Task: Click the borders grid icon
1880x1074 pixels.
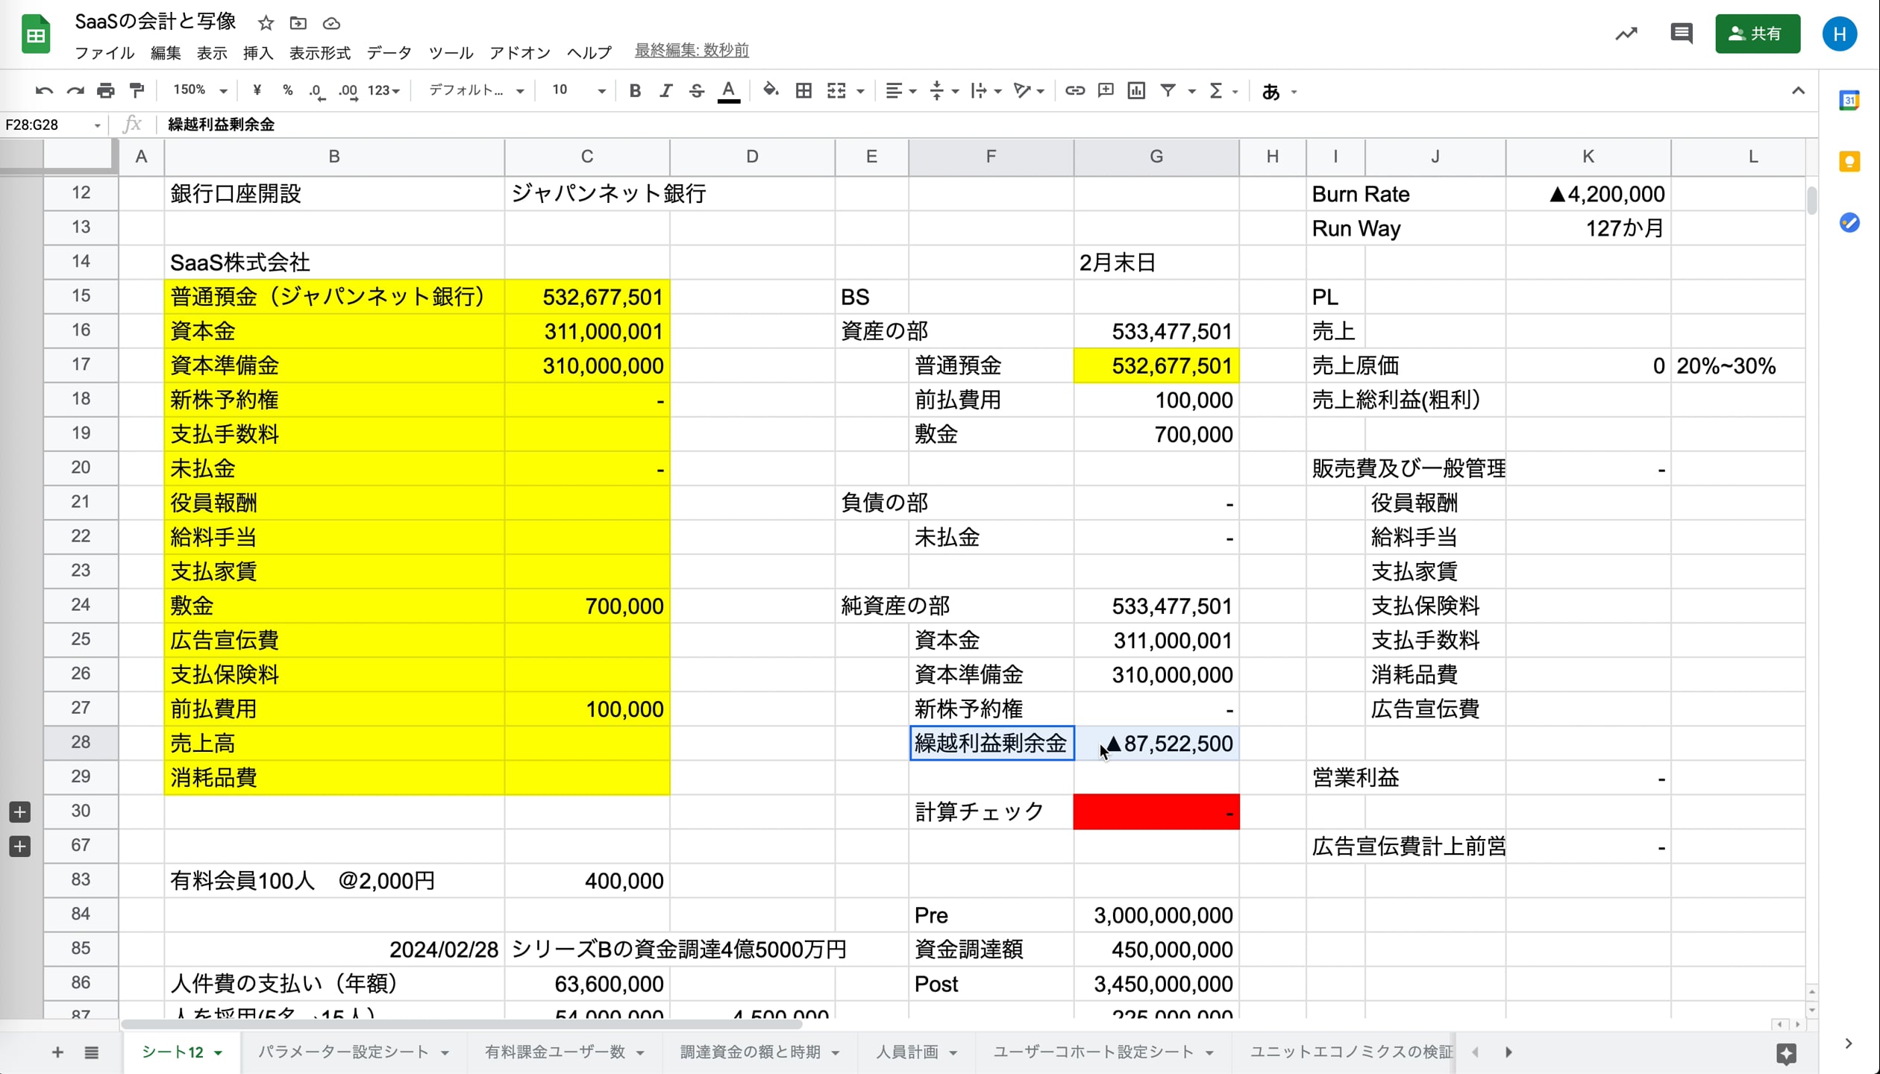Action: click(803, 91)
